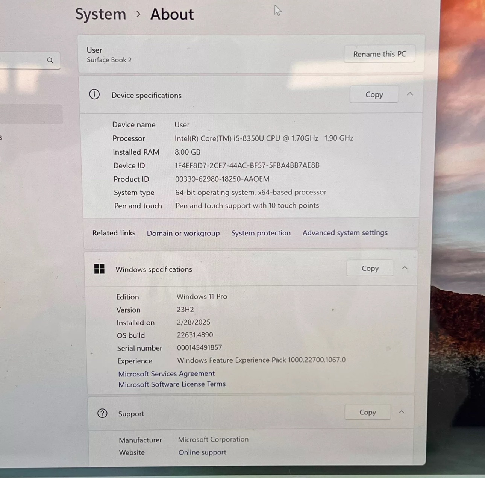
Task: Open Microsoft Software License Terms
Action: [172, 384]
